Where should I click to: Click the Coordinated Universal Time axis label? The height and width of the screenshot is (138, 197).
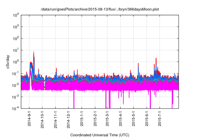(x=100, y=135)
